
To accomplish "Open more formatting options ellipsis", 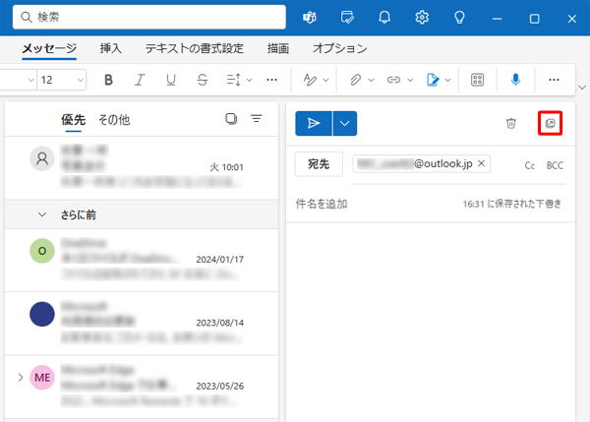I will (x=271, y=80).
